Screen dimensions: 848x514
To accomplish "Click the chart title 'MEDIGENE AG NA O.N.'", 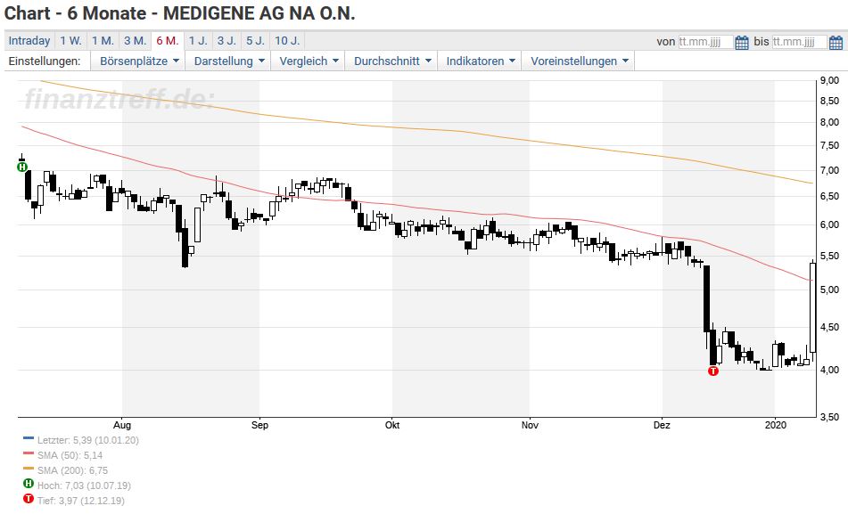I will click(x=259, y=13).
